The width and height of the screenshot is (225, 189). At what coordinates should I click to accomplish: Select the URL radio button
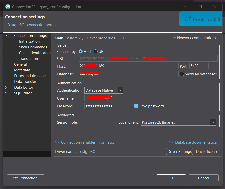(x=96, y=51)
